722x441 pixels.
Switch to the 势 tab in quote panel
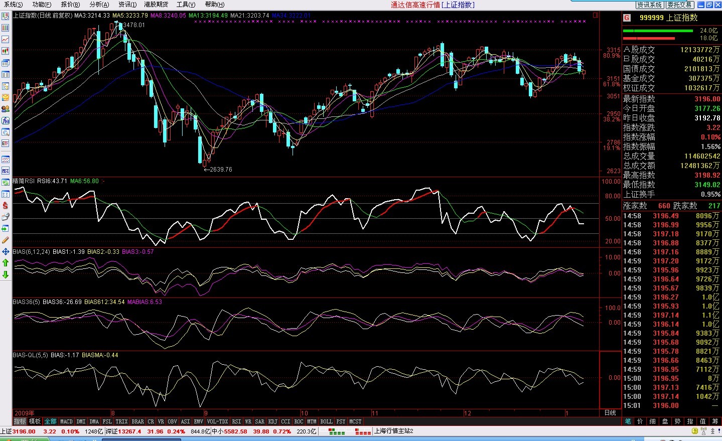(x=677, y=421)
